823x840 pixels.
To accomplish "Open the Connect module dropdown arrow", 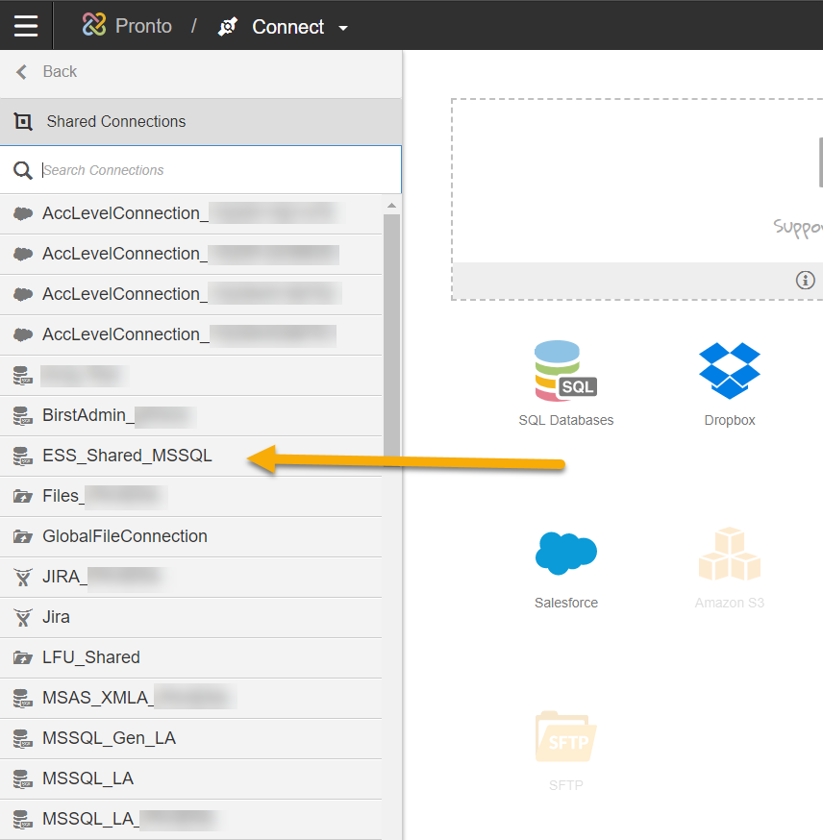I will (x=343, y=28).
